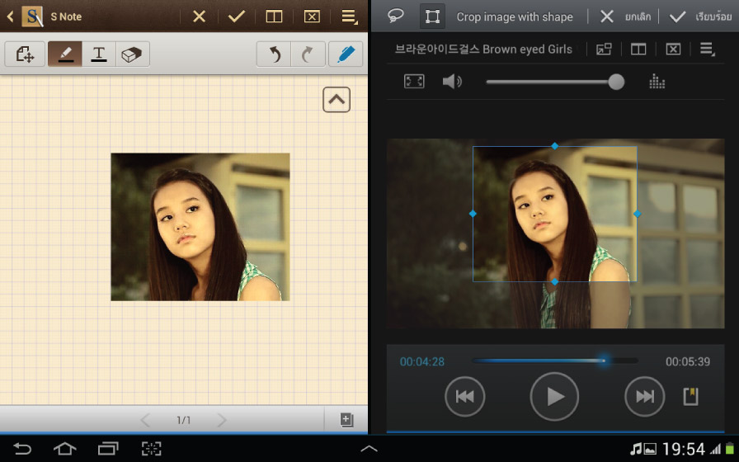Add a bookmark to the video

[x=691, y=397]
